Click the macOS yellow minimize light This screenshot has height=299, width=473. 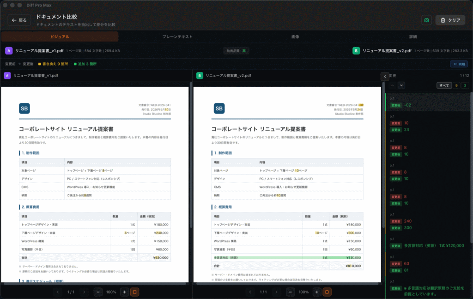coord(12,5)
